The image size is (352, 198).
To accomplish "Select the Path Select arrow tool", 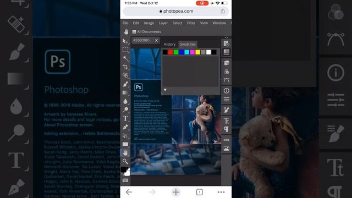I will [125, 136].
